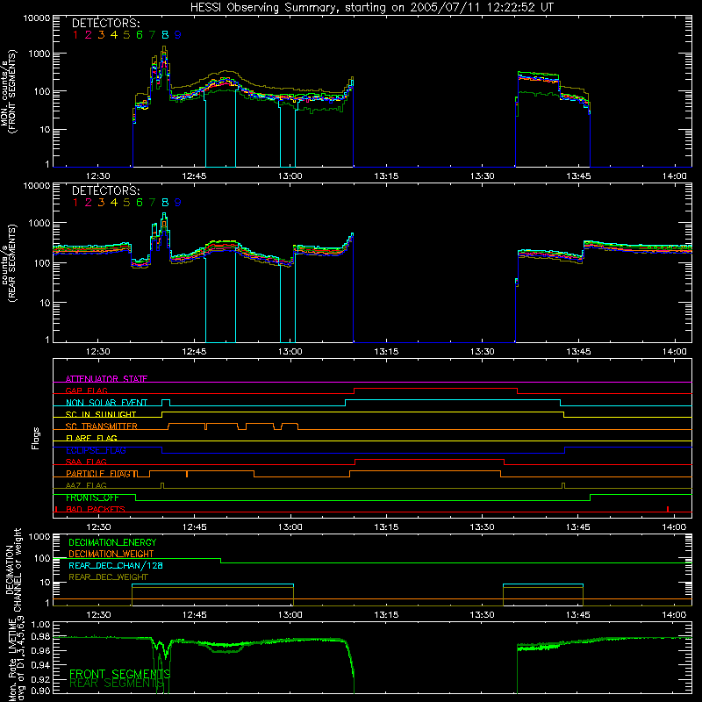Viewport: 702px width, 702px height.
Task: Click DETECTORS: label in the rear segments plot
Action: click(105, 190)
